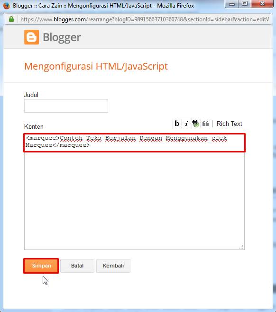The image size is (276, 312).
Task: Toggle italic formatting in Konten toolbar
Action: coord(186,124)
